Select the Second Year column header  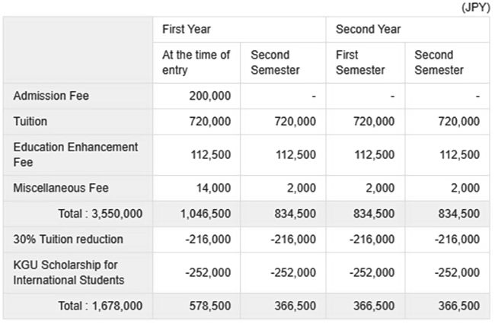tap(368, 30)
